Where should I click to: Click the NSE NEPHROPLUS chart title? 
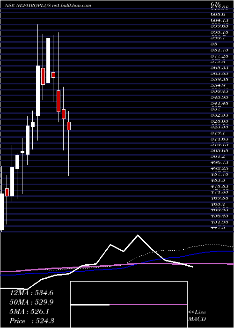(x=48, y=6)
